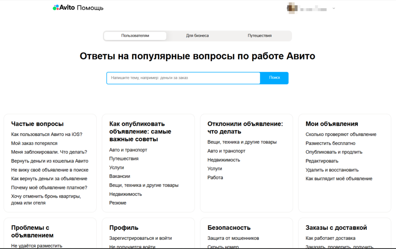Open Вернуть деньги из кошелька Авито
This screenshot has height=249, width=396.
tap(50, 161)
